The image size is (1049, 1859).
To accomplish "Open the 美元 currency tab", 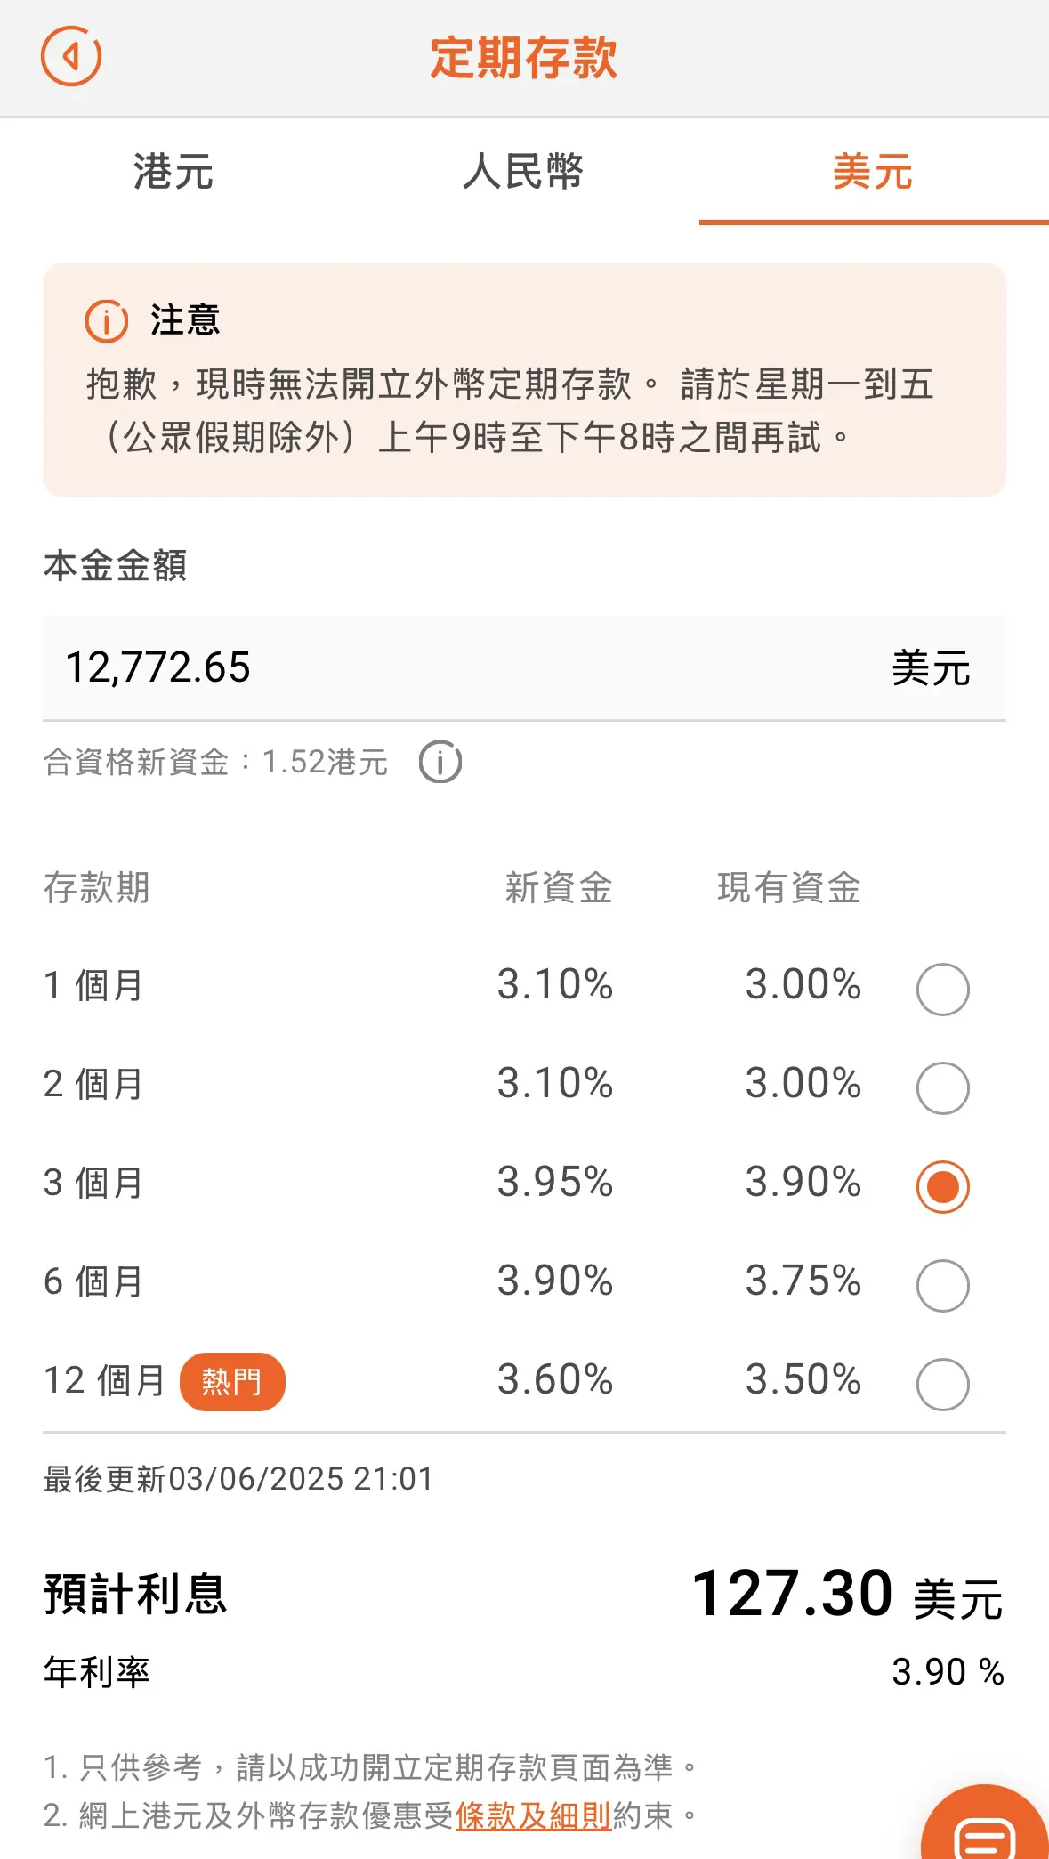I will (874, 171).
